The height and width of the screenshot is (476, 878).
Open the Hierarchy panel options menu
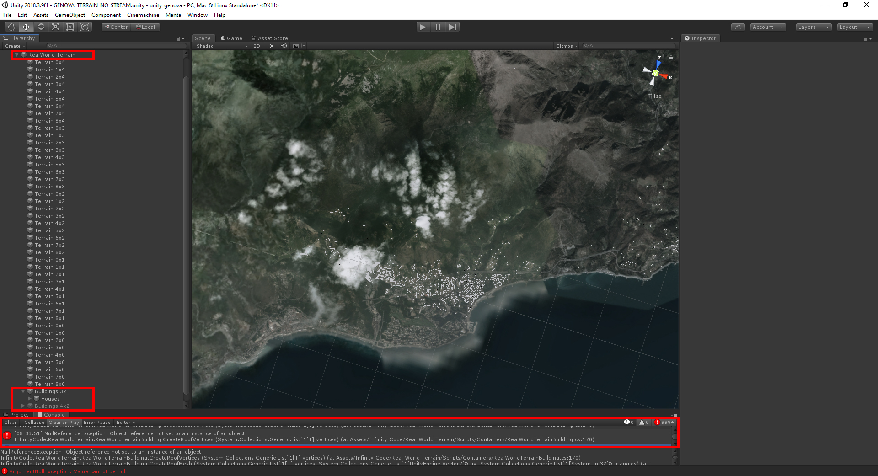pyautogui.click(x=186, y=39)
